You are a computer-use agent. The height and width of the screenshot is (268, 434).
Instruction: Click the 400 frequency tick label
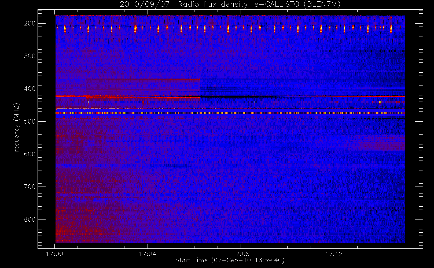[30, 89]
